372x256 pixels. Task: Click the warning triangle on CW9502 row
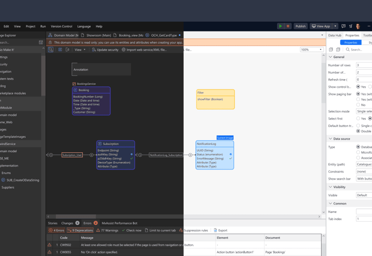click(49, 244)
